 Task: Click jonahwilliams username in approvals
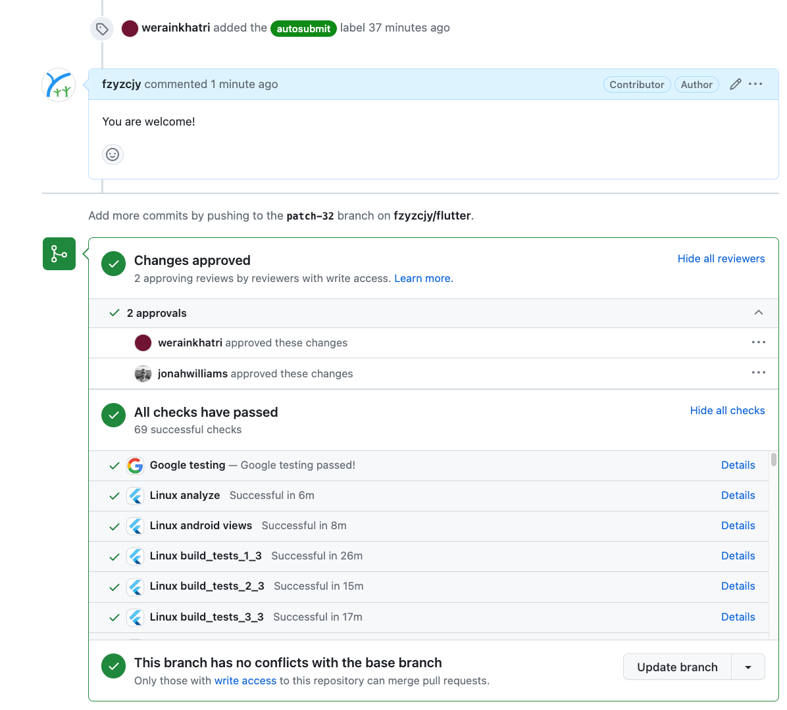(193, 373)
